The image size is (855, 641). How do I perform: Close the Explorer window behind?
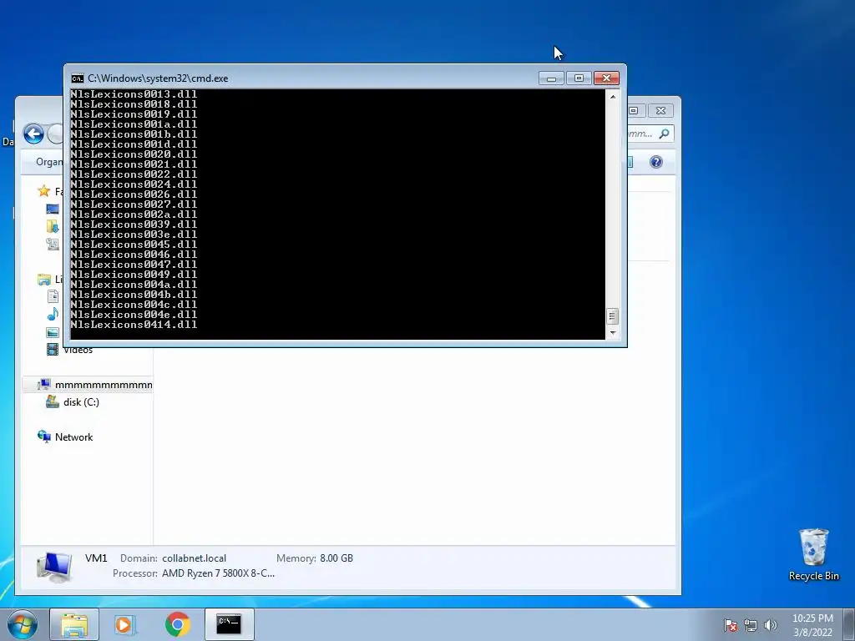coord(661,111)
